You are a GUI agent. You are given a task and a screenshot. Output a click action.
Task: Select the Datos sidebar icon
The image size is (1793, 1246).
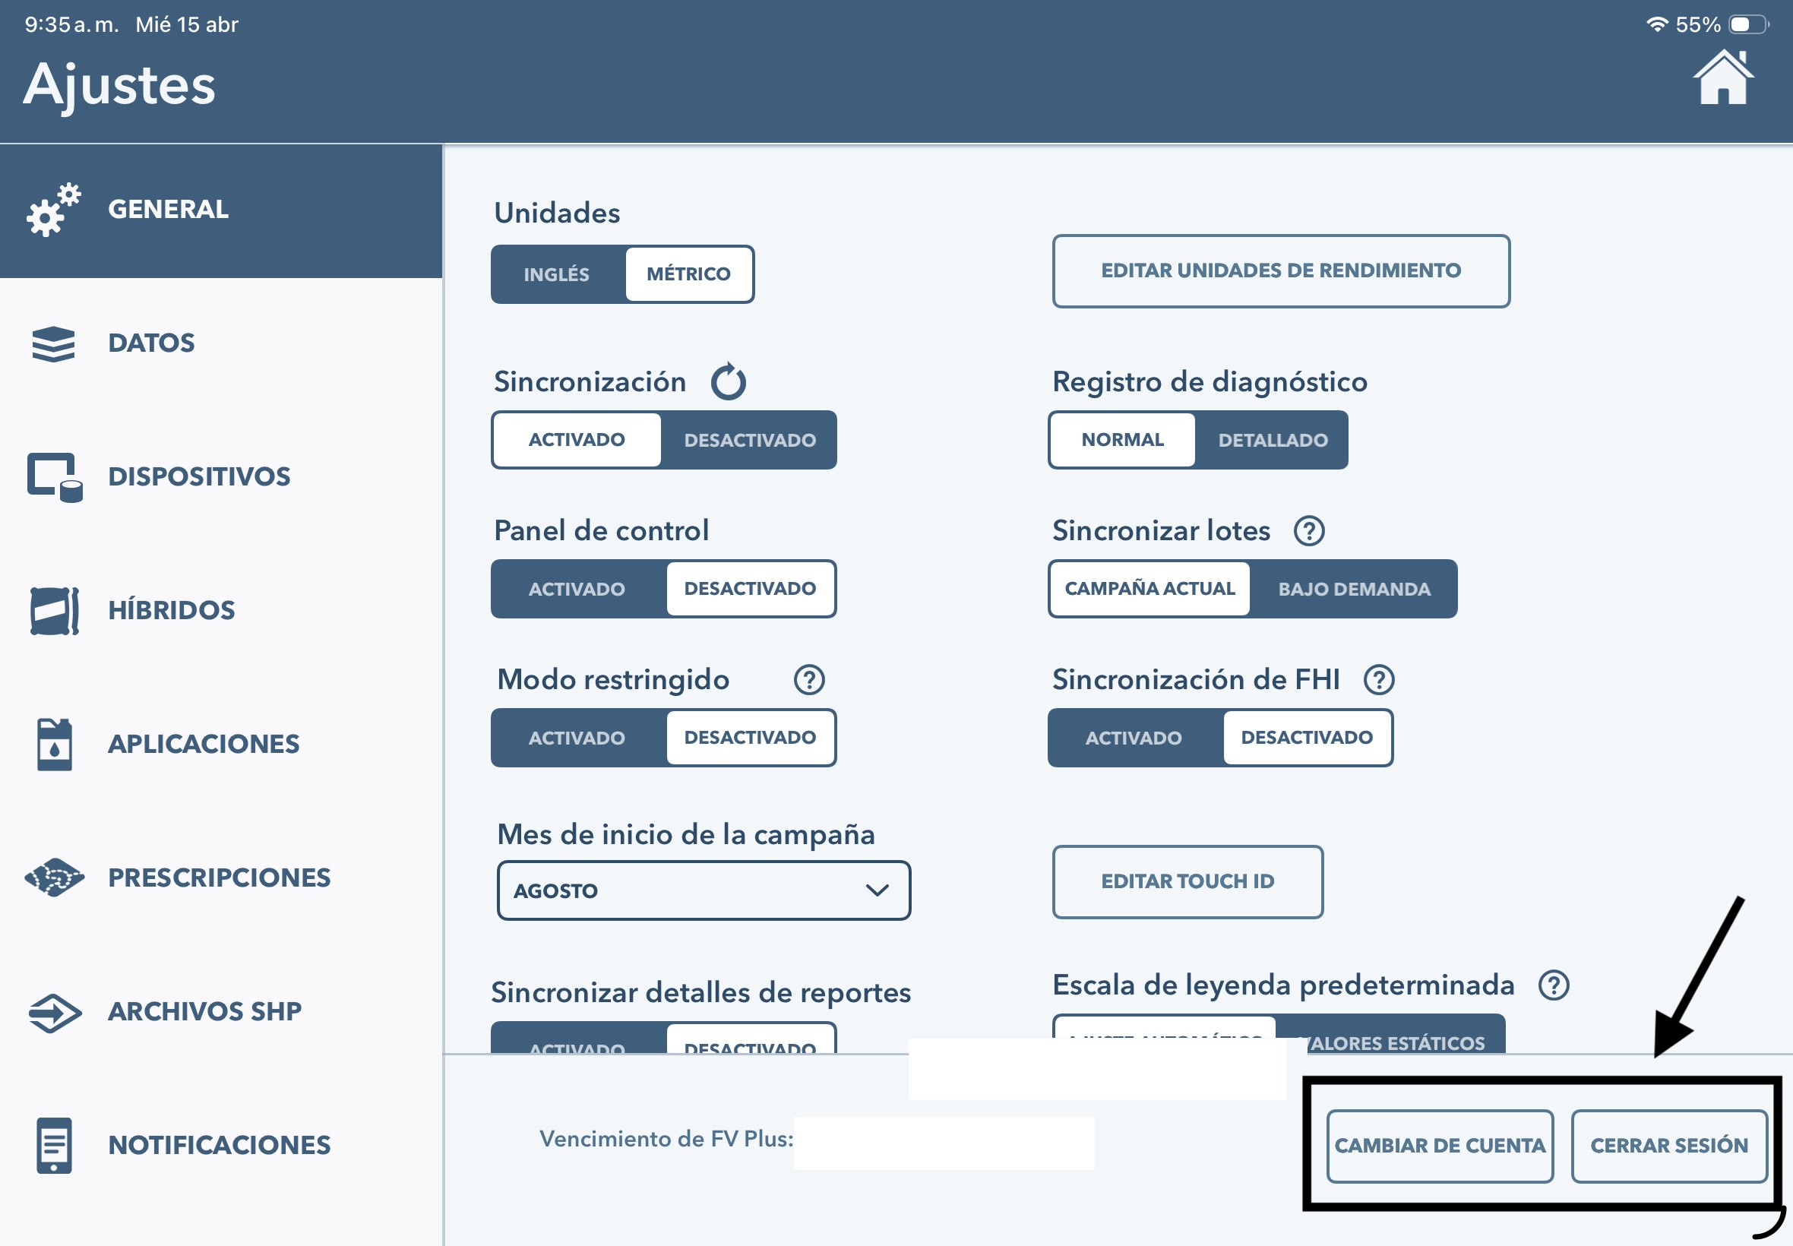click(x=52, y=342)
